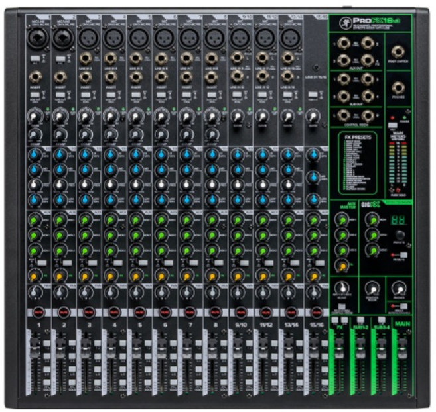This screenshot has width=436, height=412.
Task: Click the channel 1 high EQ blue knob
Action: point(35,155)
